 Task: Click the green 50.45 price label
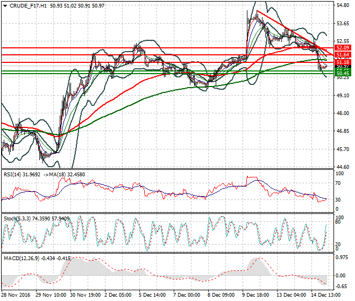click(x=343, y=74)
